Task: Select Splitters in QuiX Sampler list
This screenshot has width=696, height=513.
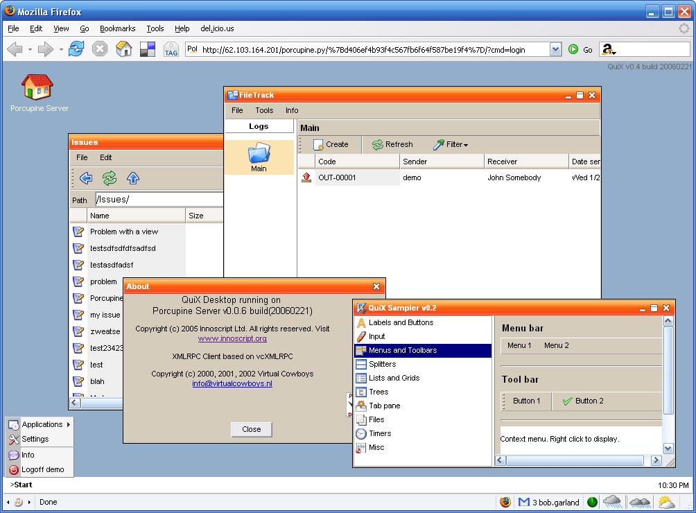Action: (382, 364)
